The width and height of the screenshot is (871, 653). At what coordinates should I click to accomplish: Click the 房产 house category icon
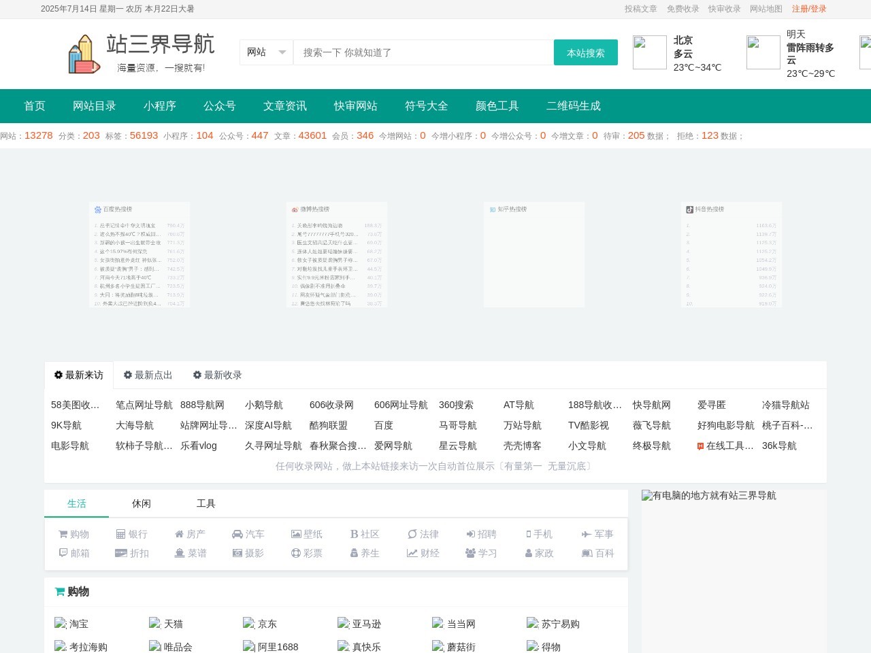tap(179, 534)
